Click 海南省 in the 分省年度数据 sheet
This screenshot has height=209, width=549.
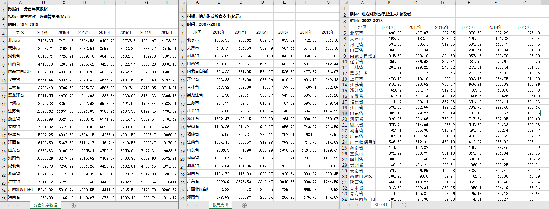[x=20, y=197]
